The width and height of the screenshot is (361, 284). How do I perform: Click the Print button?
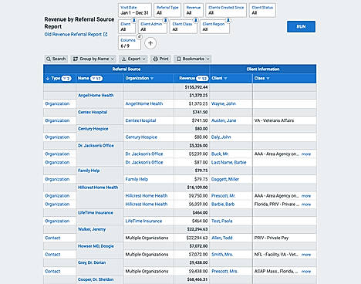pos(160,59)
